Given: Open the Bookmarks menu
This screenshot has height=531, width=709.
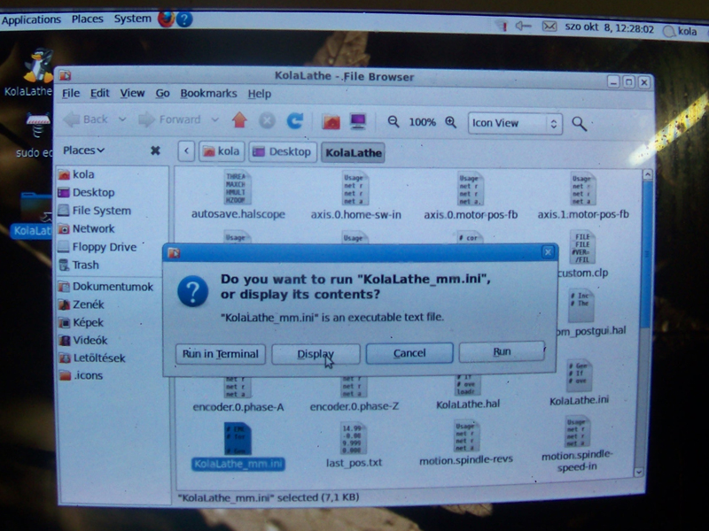Looking at the screenshot, I should click(x=208, y=94).
